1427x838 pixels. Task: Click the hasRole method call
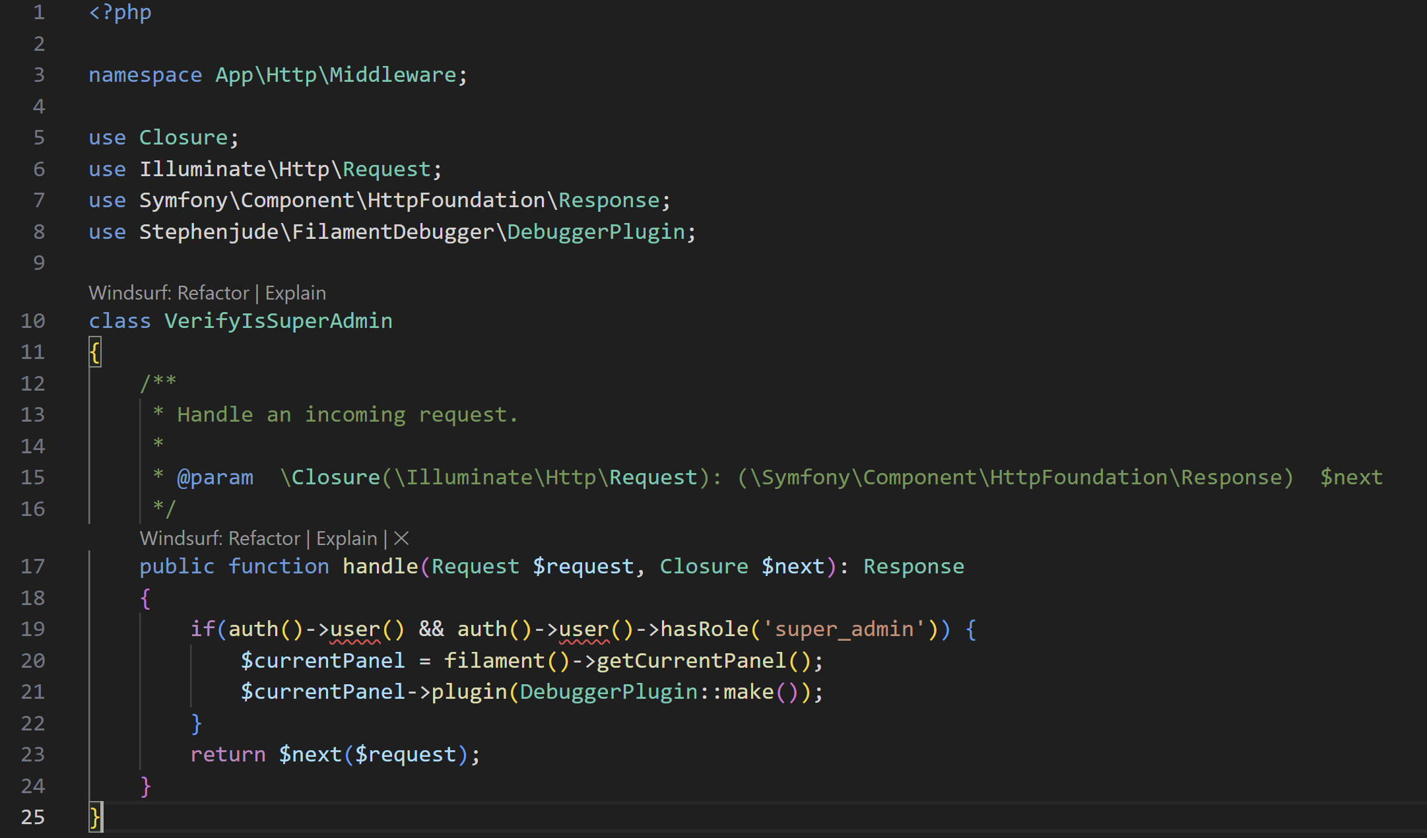click(x=704, y=629)
